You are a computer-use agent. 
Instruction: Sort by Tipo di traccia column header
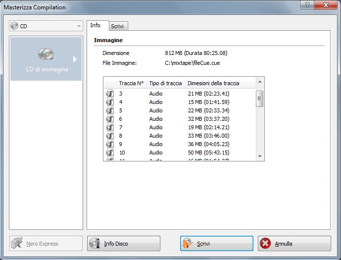pos(165,83)
